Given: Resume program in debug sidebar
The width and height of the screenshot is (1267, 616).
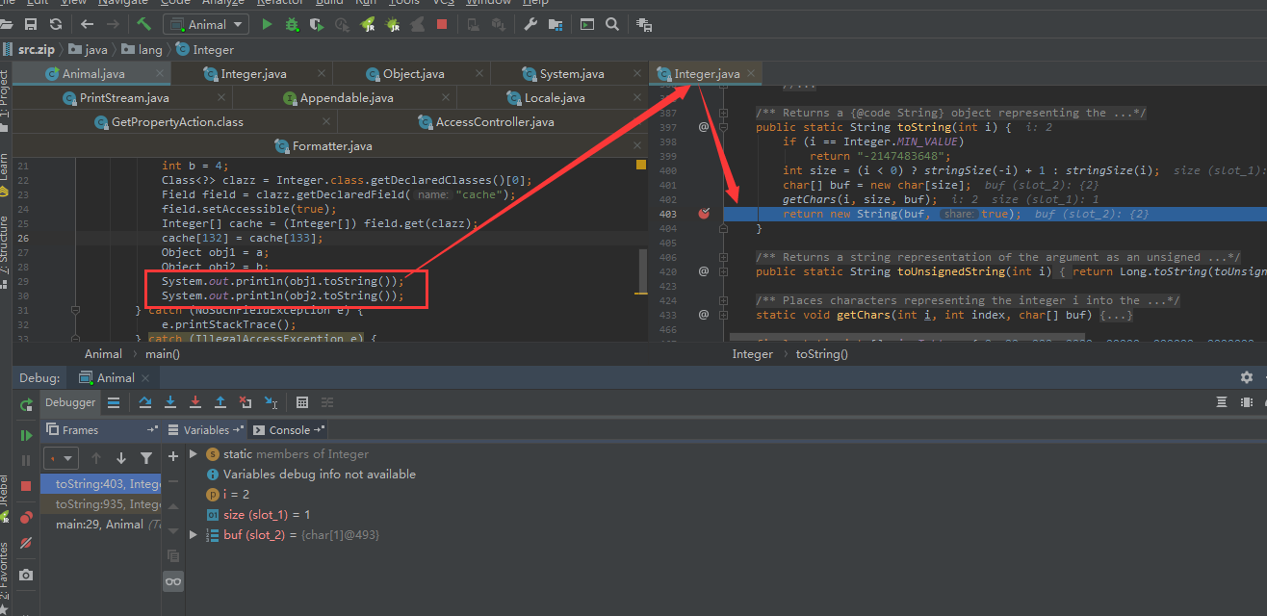Looking at the screenshot, I should pyautogui.click(x=26, y=435).
